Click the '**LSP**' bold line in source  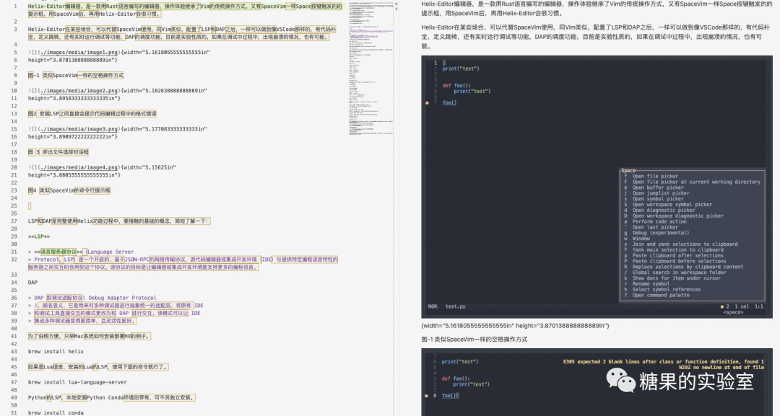[39, 236]
